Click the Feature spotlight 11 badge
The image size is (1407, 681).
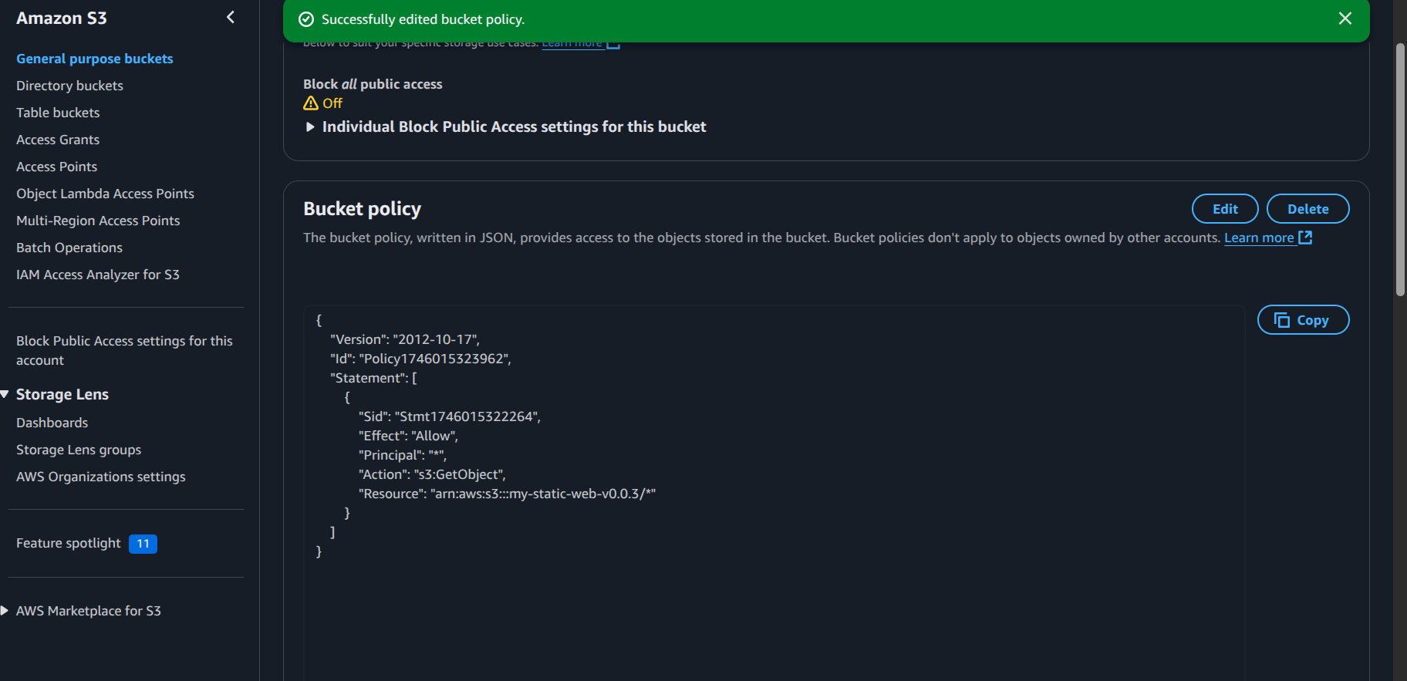click(x=143, y=544)
